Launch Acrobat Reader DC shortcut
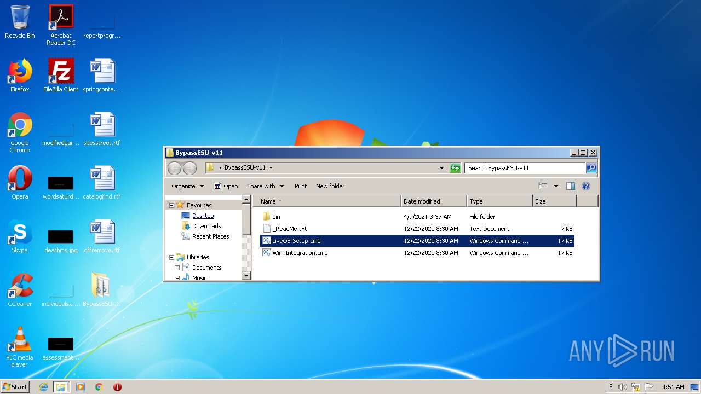The width and height of the screenshot is (701, 394). click(61, 25)
